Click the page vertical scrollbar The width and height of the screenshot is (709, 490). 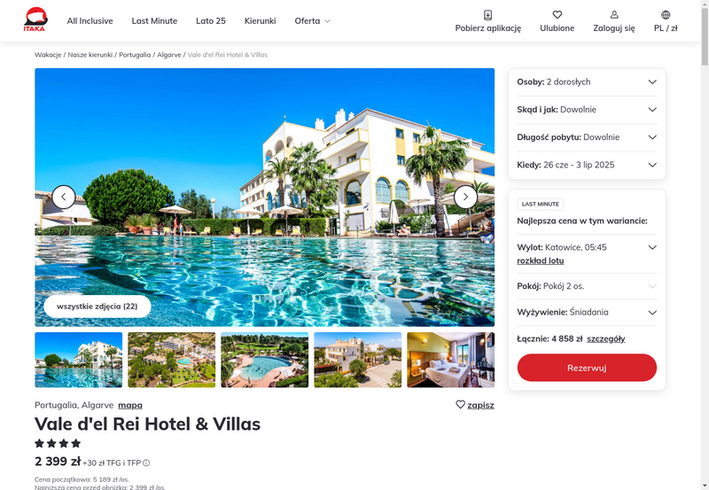click(705, 245)
